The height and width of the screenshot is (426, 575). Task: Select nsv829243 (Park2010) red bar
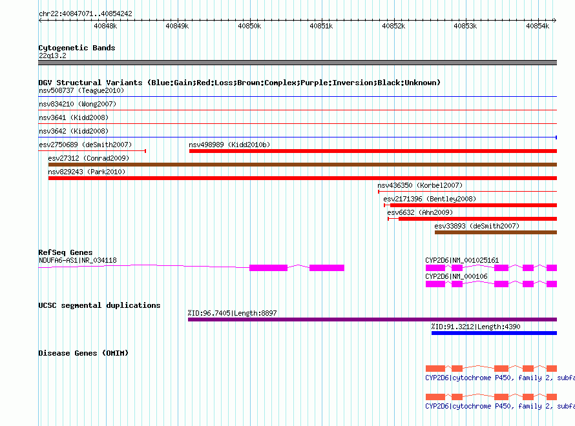pyautogui.click(x=302, y=178)
